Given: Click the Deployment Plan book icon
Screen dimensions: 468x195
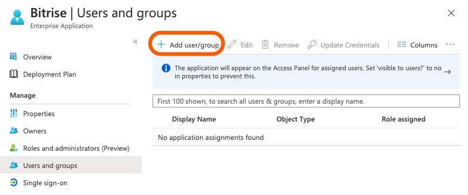Looking at the screenshot, I should tap(13, 74).
